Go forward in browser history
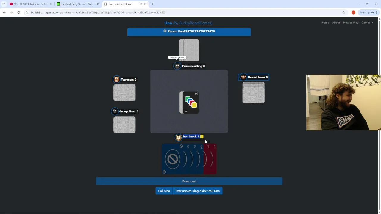Viewport: 381px width, 214px height. click(x=11, y=12)
